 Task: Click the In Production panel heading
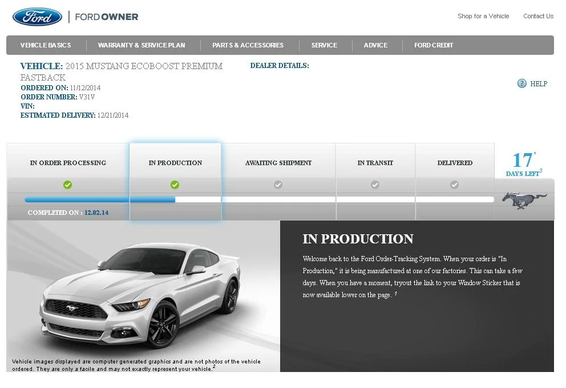click(x=358, y=239)
